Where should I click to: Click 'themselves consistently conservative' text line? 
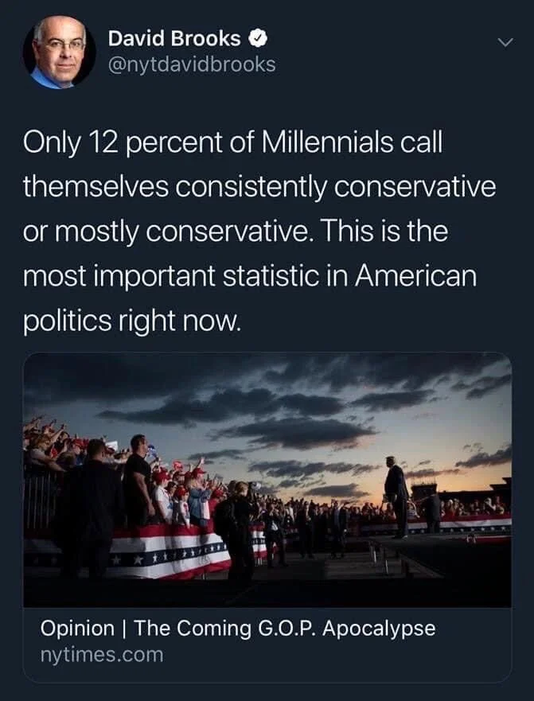coord(259,187)
